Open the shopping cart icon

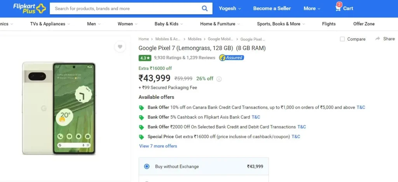point(338,8)
